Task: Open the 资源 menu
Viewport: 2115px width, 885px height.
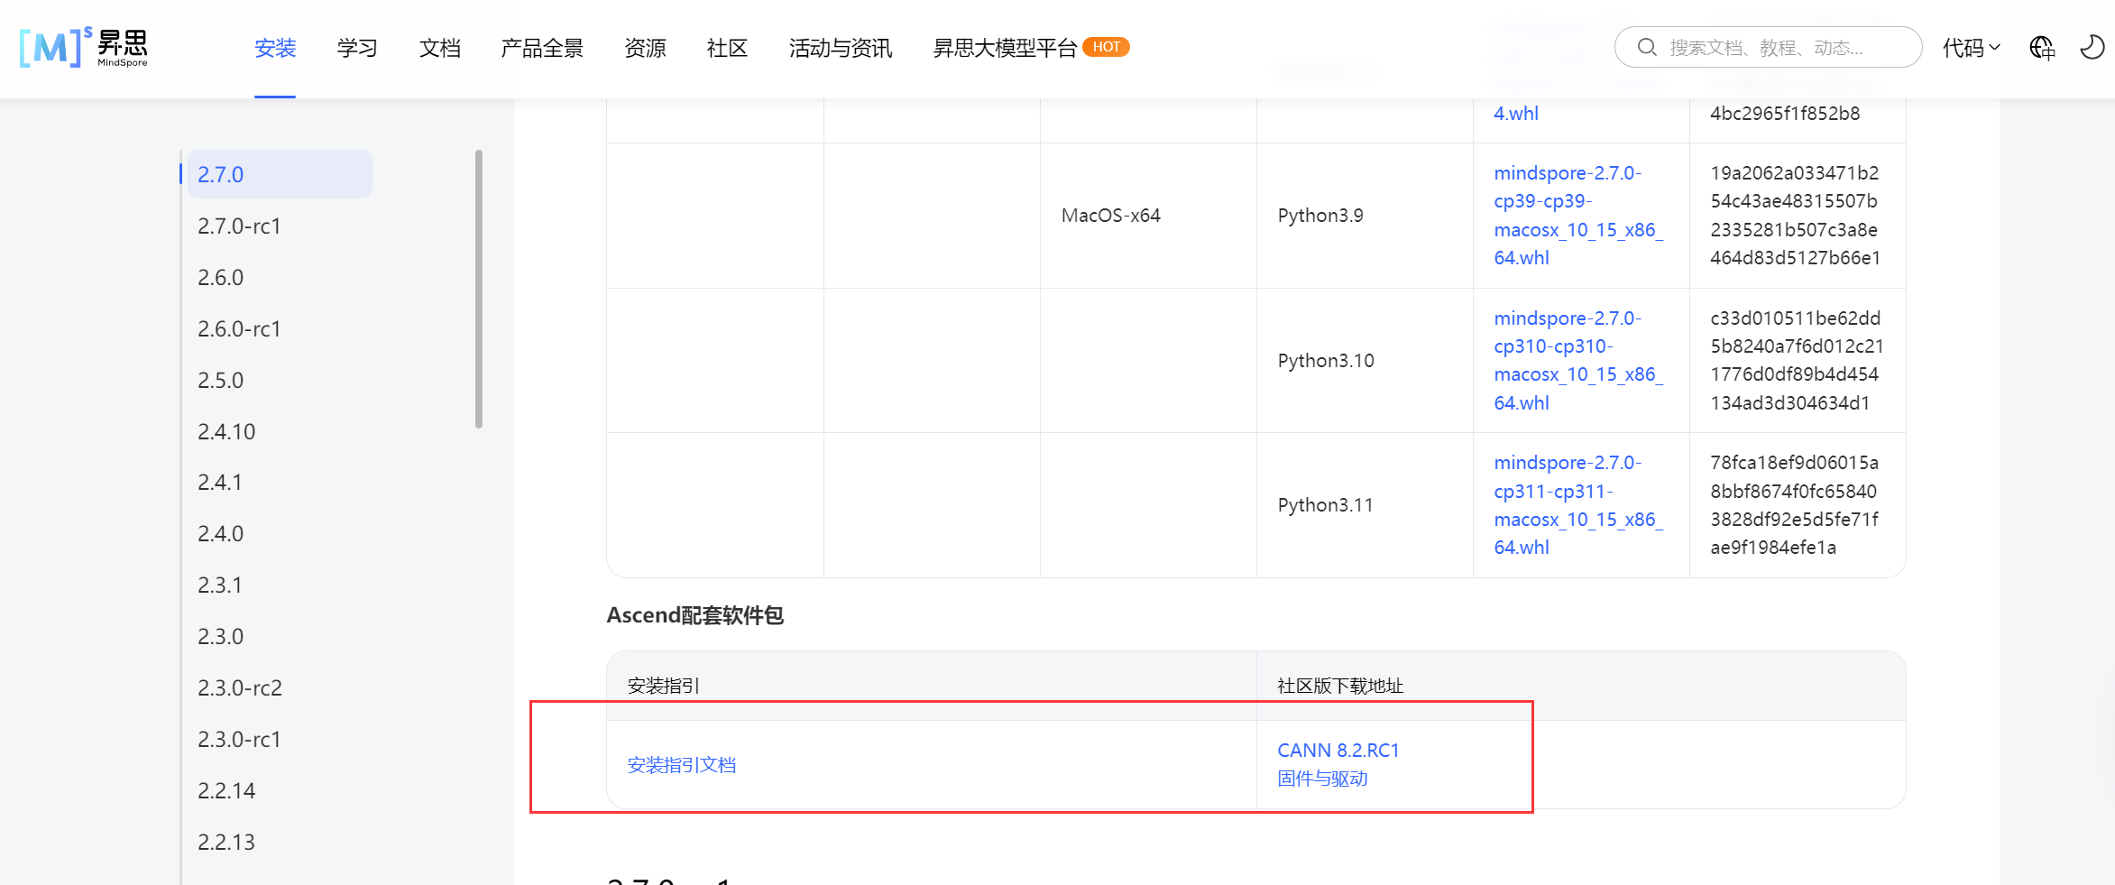Action: click(645, 48)
